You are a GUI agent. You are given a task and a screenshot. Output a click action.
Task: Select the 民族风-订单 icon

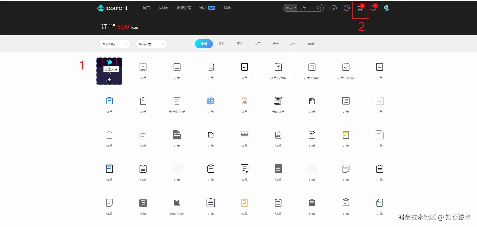point(177,101)
